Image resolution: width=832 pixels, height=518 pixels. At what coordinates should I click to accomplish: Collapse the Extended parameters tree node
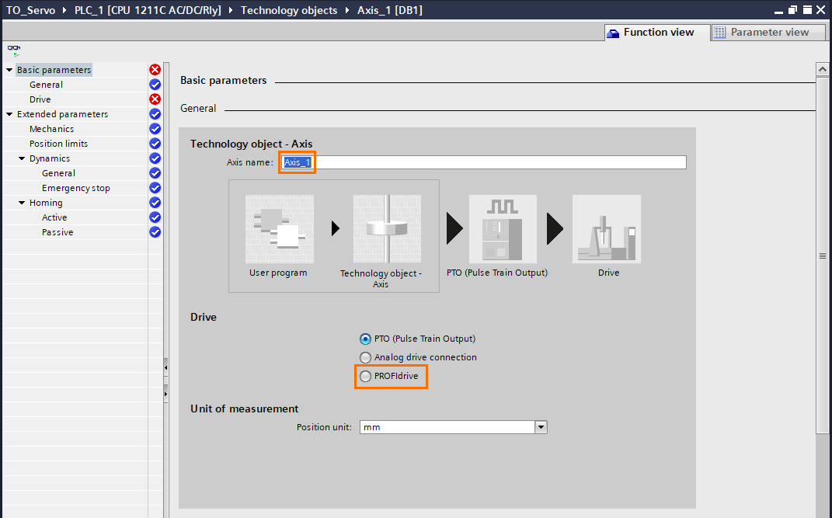pyautogui.click(x=9, y=114)
